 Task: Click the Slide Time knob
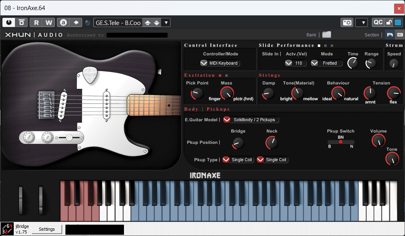[x=353, y=63]
